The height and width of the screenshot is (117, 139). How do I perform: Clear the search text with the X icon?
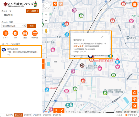(x=22, y=26)
